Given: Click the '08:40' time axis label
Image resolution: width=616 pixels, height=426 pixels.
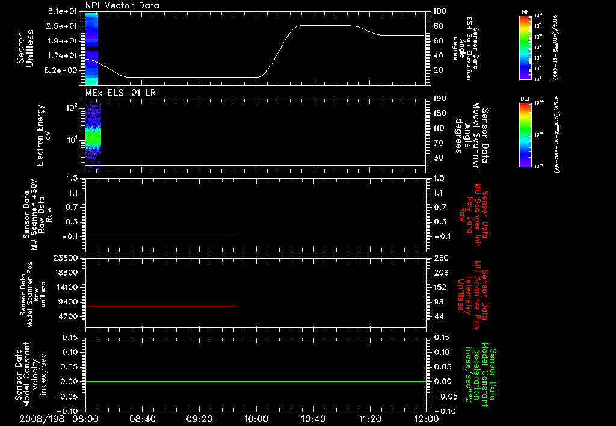Looking at the screenshot, I should pyautogui.click(x=142, y=419).
